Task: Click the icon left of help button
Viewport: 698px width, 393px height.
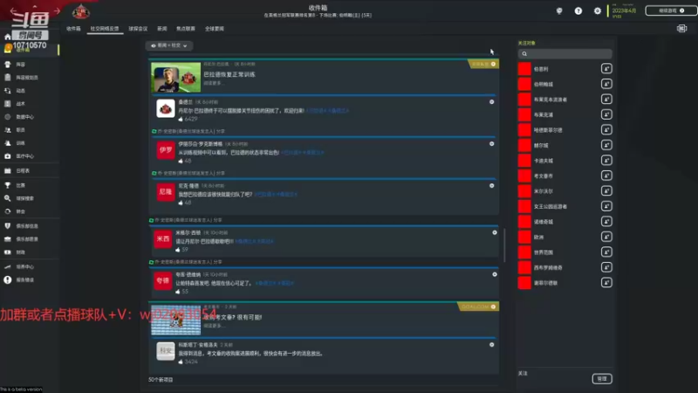Action: click(x=559, y=10)
